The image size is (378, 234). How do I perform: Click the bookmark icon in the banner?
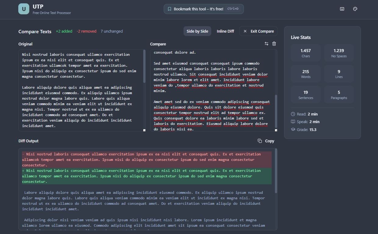point(169,9)
